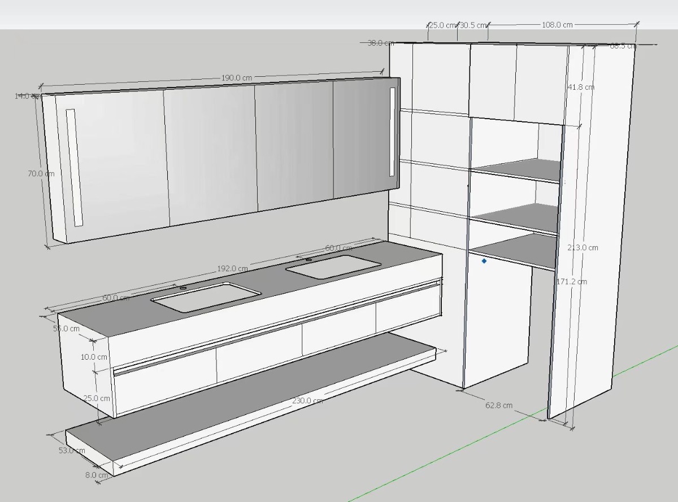This screenshot has height=502, width=678.
Task: Select the 192.0 cm countertop dimension
Action: (x=232, y=269)
